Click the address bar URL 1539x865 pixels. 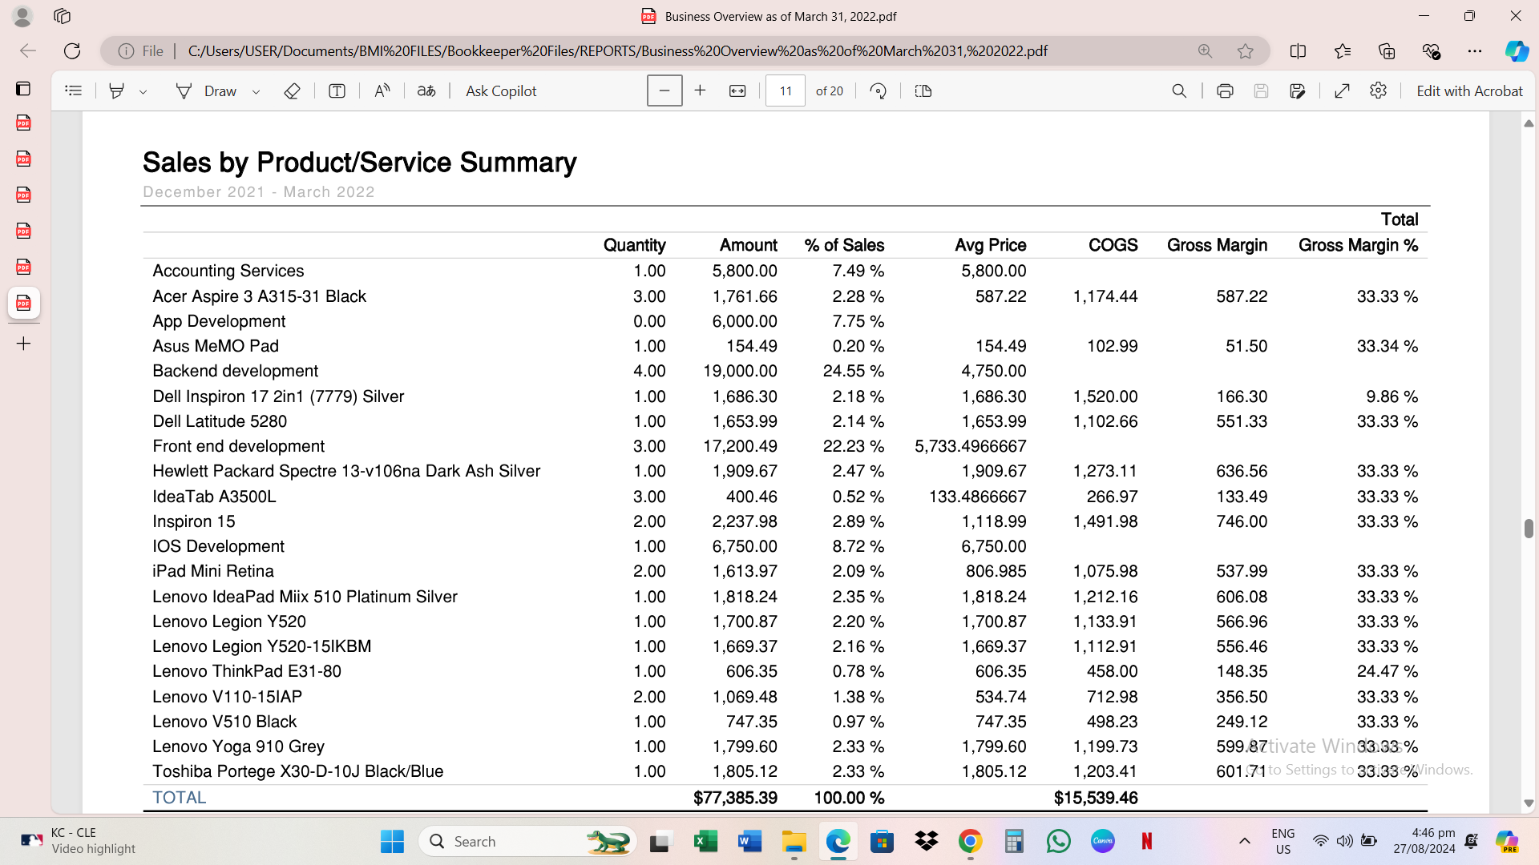click(617, 50)
